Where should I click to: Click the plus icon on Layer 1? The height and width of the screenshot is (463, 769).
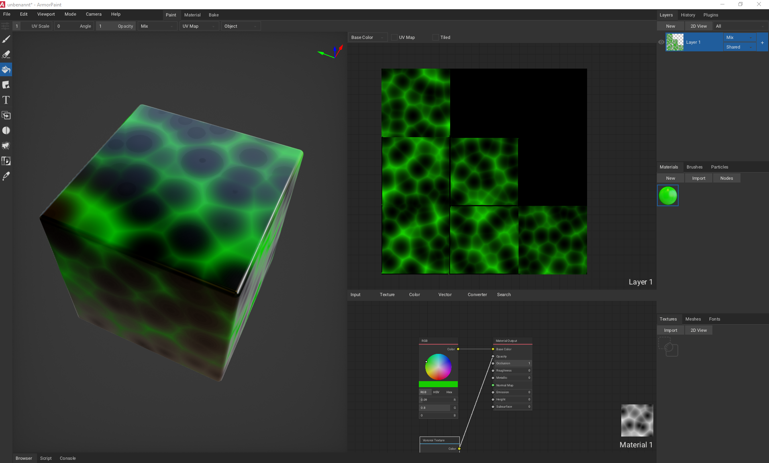[762, 43]
